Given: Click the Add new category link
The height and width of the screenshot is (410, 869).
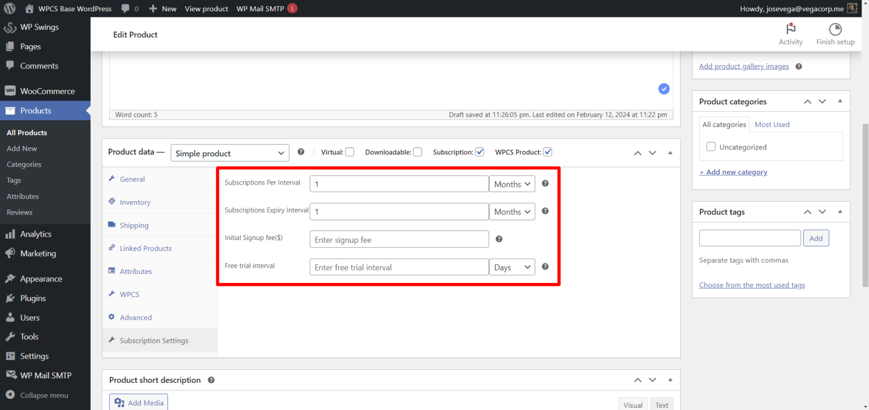Looking at the screenshot, I should [733, 172].
